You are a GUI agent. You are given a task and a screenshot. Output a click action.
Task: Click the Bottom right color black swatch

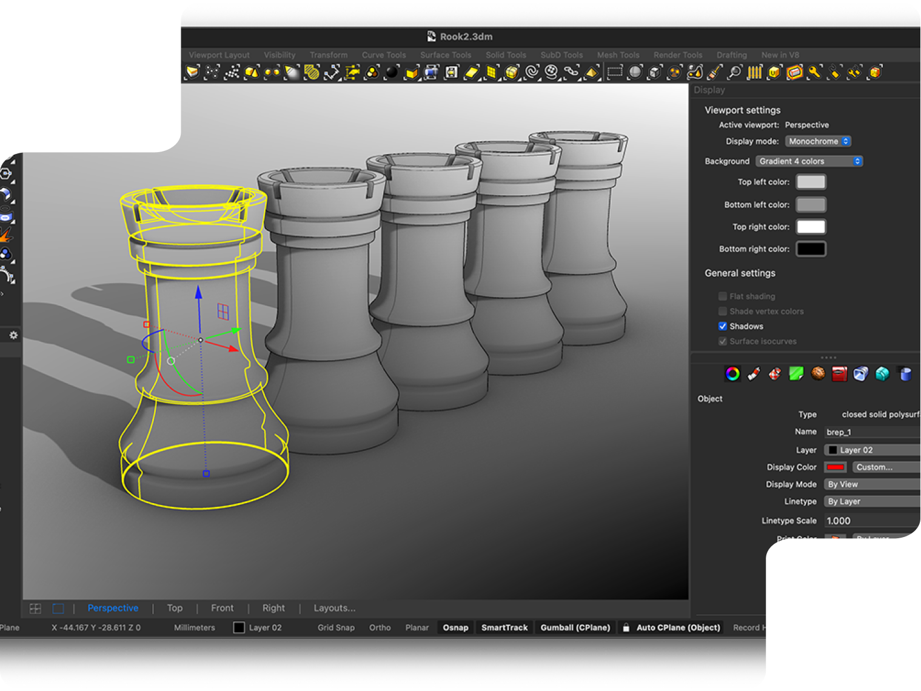(811, 249)
